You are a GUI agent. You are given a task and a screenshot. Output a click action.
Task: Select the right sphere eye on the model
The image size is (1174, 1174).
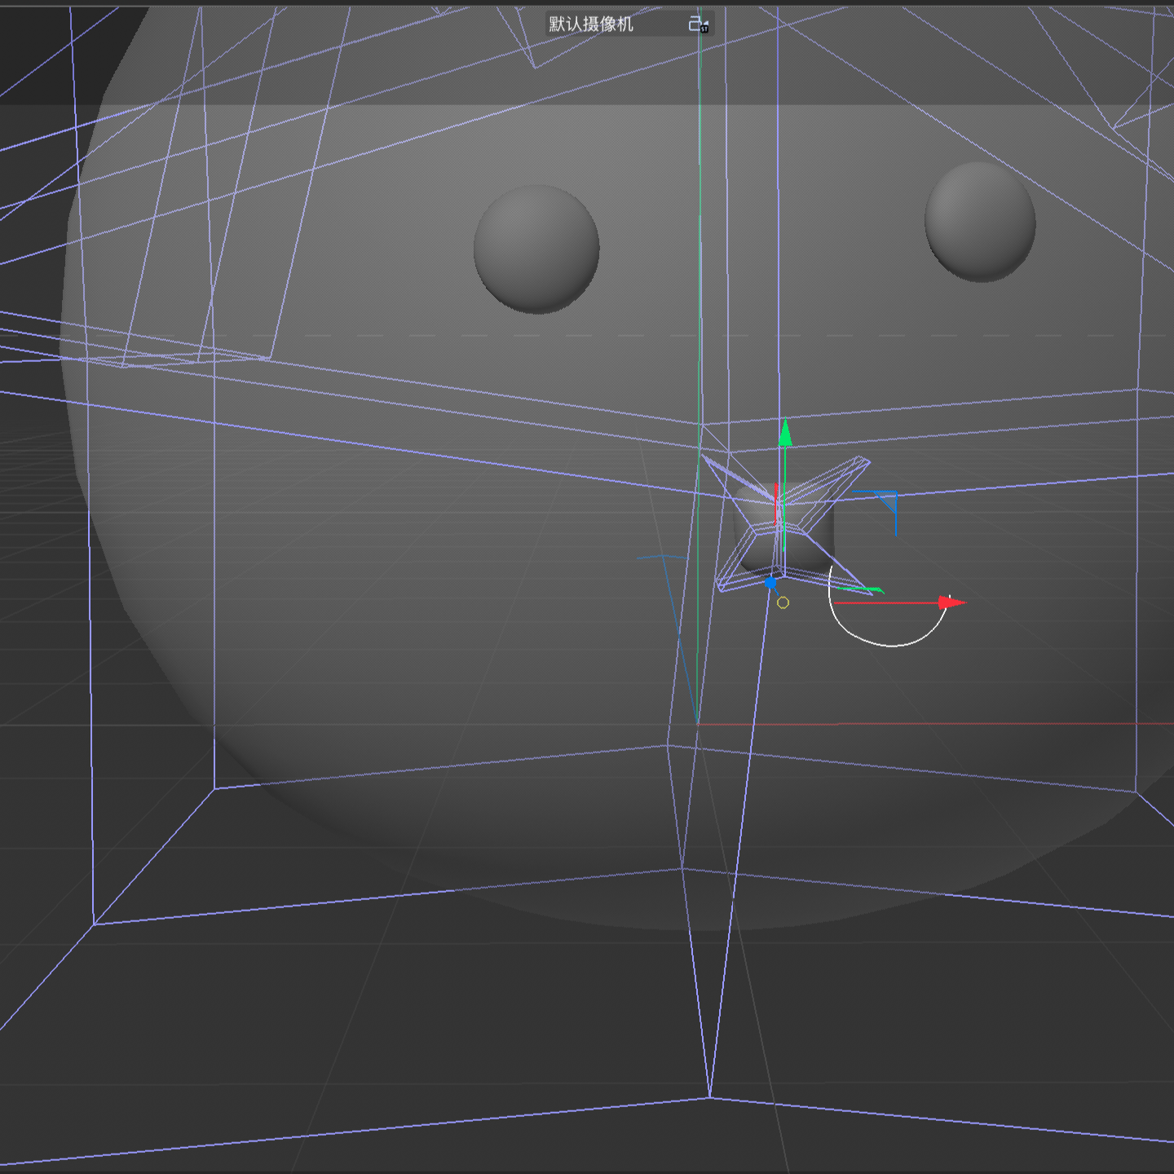coord(980,222)
